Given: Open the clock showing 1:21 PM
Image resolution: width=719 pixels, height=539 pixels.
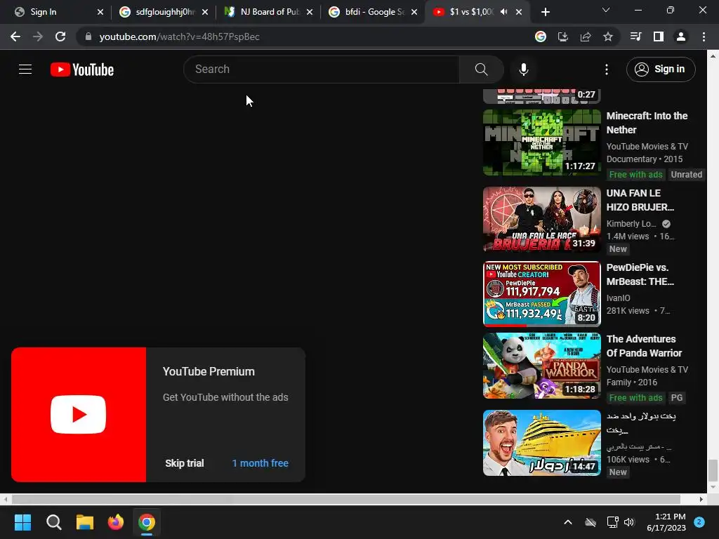Looking at the screenshot, I should (666, 522).
